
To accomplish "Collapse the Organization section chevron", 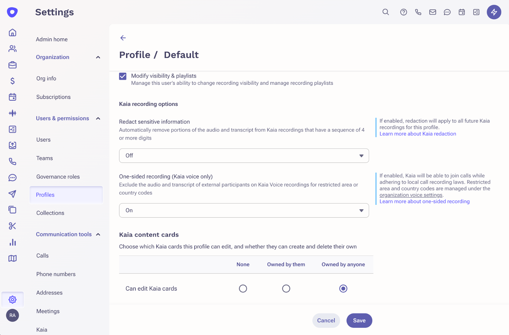I will (x=98, y=57).
